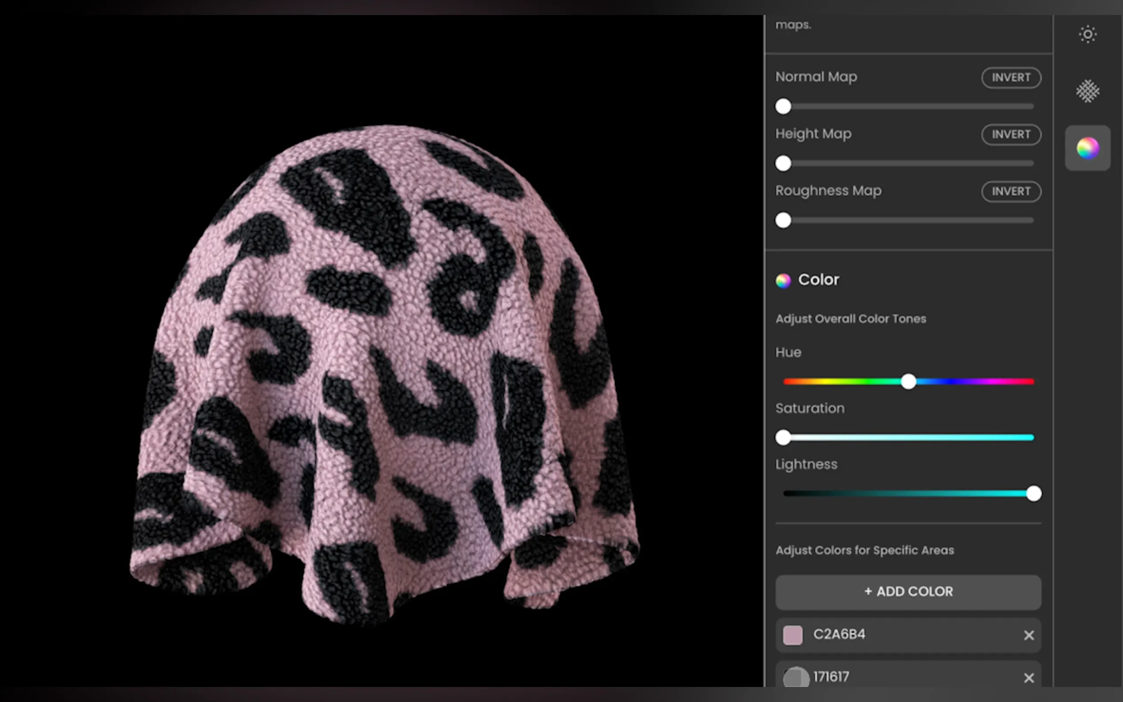Open the lighting settings sun icon

1087,34
